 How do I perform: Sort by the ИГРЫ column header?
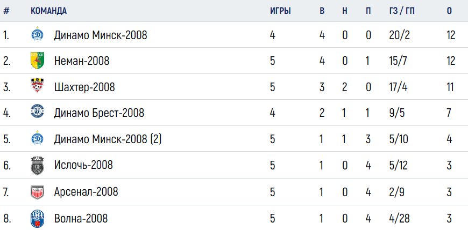coord(281,11)
